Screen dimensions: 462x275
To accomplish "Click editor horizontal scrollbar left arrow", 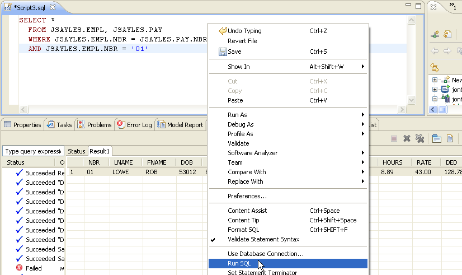I will (x=23, y=109).
